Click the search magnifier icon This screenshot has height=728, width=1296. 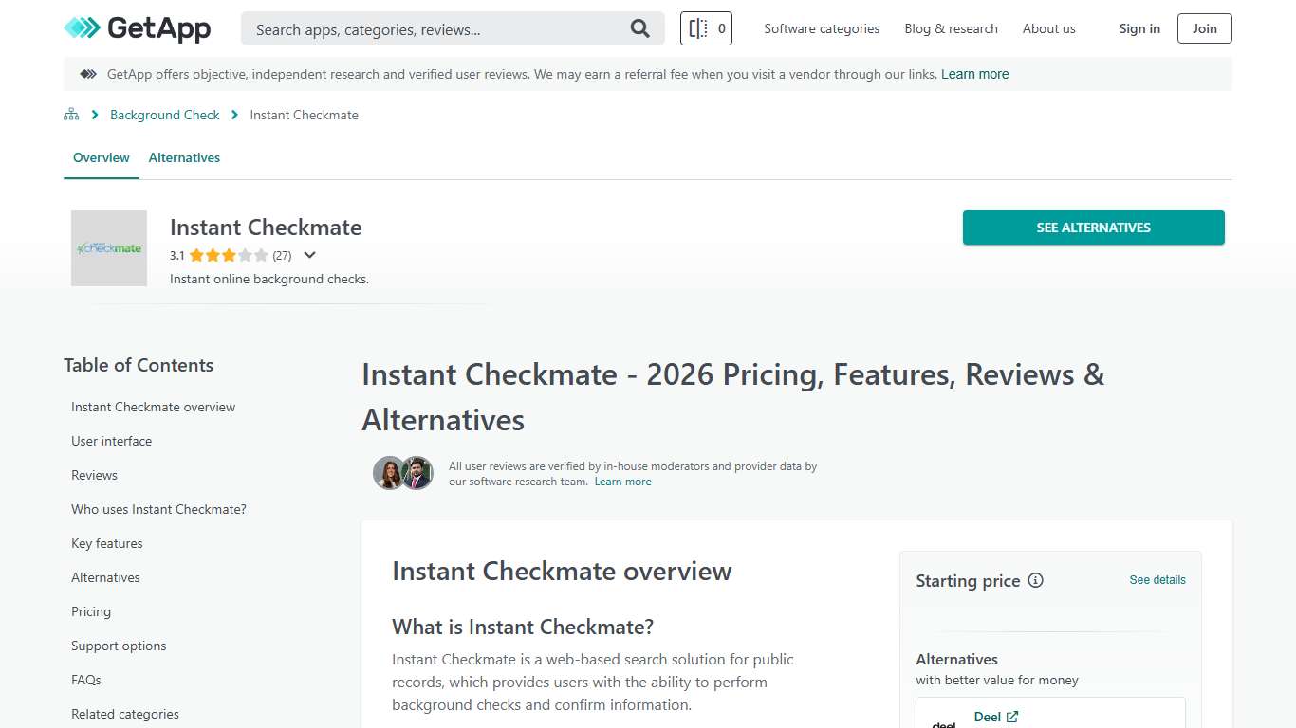pos(639,28)
